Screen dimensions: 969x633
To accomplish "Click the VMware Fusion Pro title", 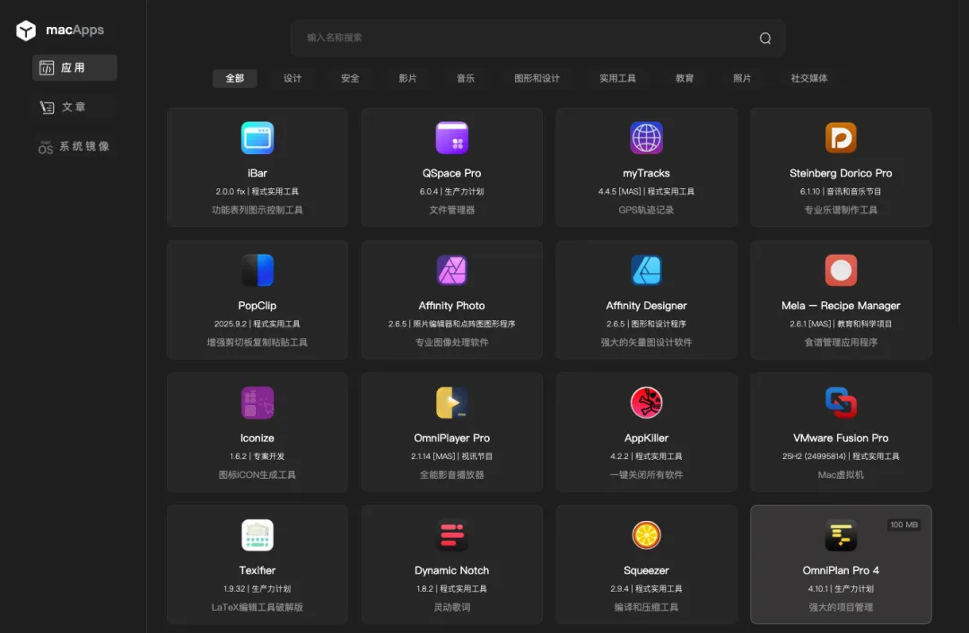I will (841, 438).
